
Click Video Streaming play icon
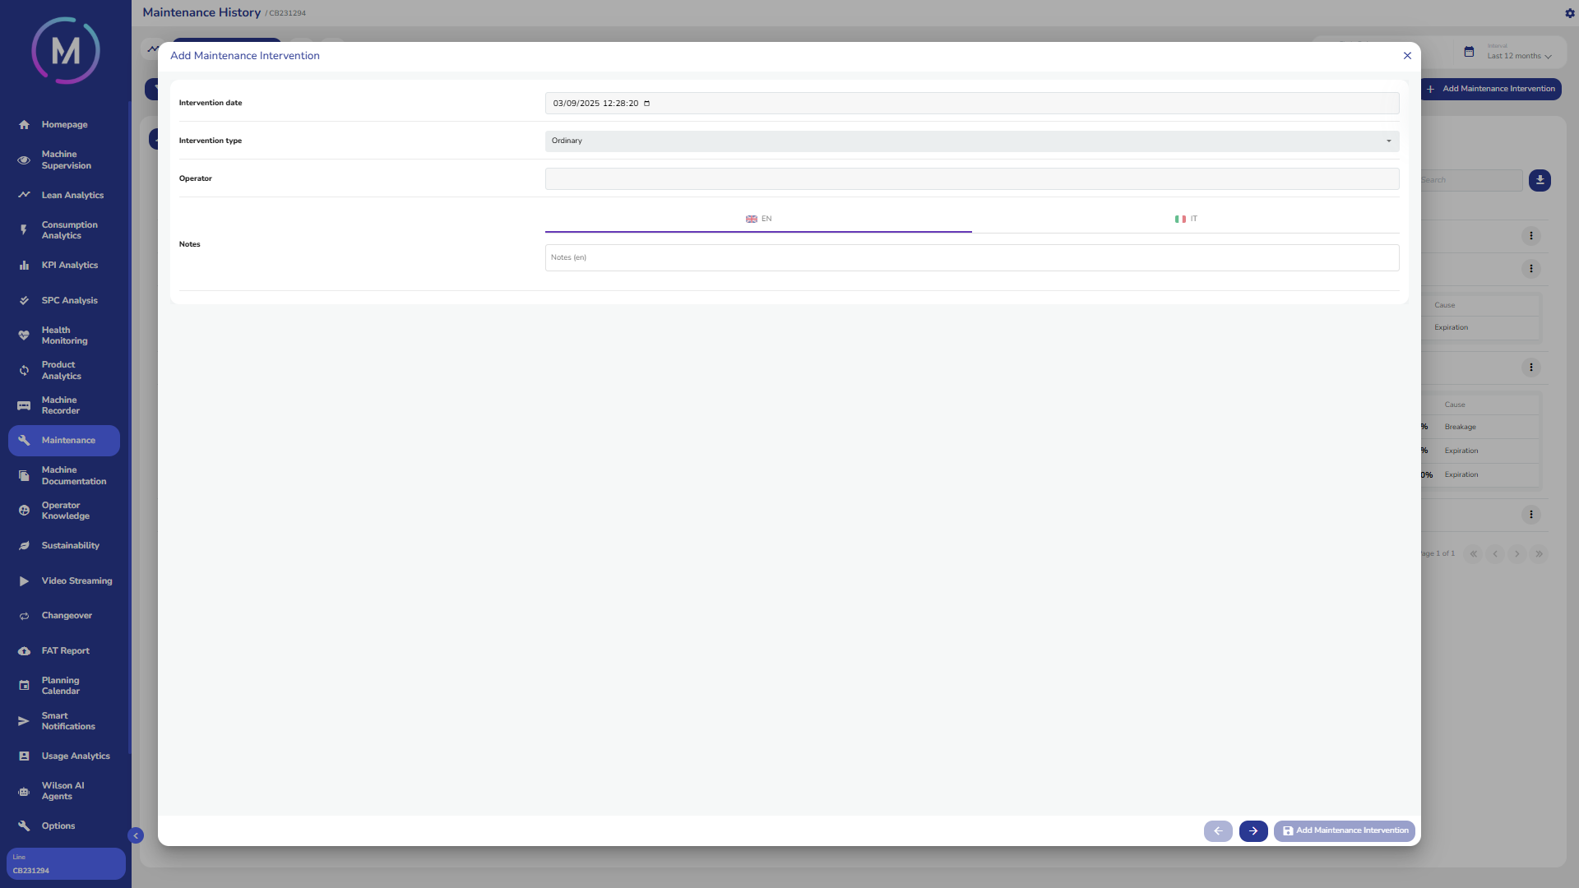24,581
